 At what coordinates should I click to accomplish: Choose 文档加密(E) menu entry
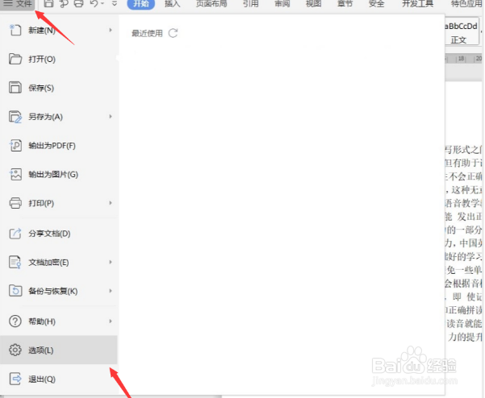pyautogui.click(x=59, y=263)
